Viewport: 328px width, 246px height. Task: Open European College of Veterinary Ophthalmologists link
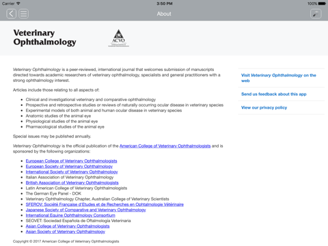[x=71, y=161]
